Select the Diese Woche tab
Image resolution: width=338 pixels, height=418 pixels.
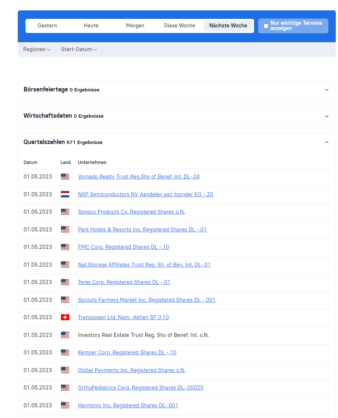pos(179,26)
